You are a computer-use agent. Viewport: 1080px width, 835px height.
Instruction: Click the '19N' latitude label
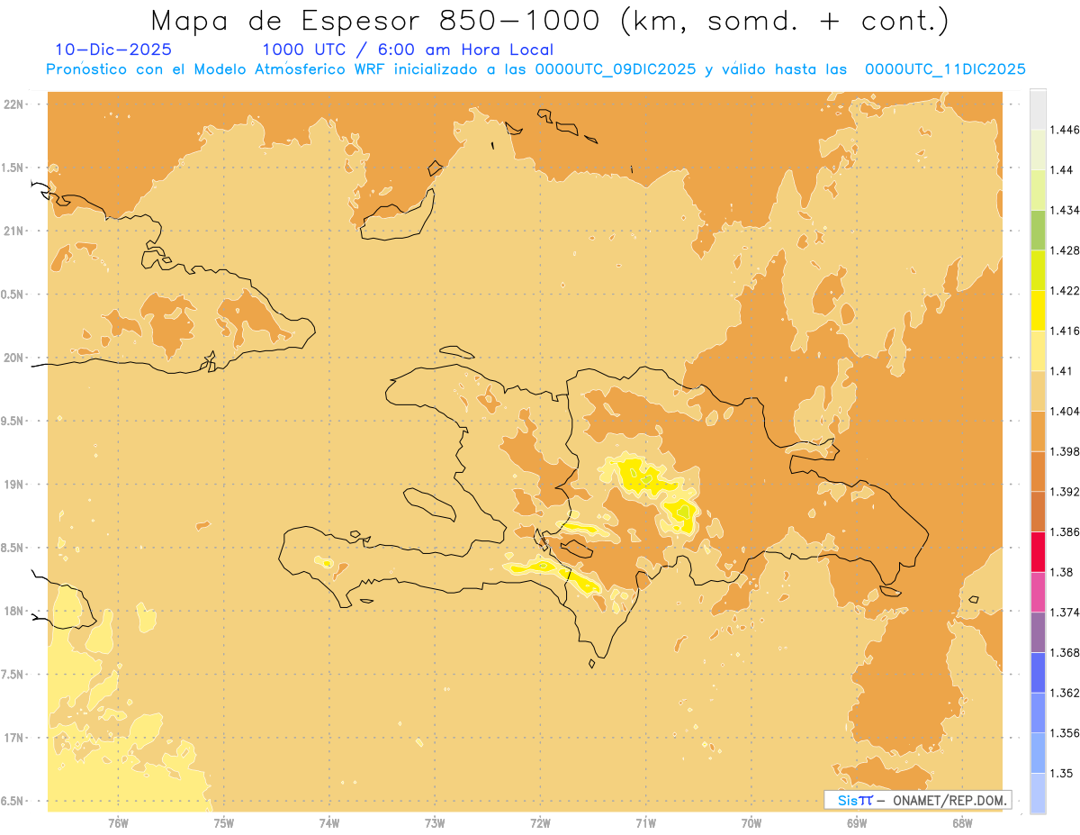click(13, 484)
